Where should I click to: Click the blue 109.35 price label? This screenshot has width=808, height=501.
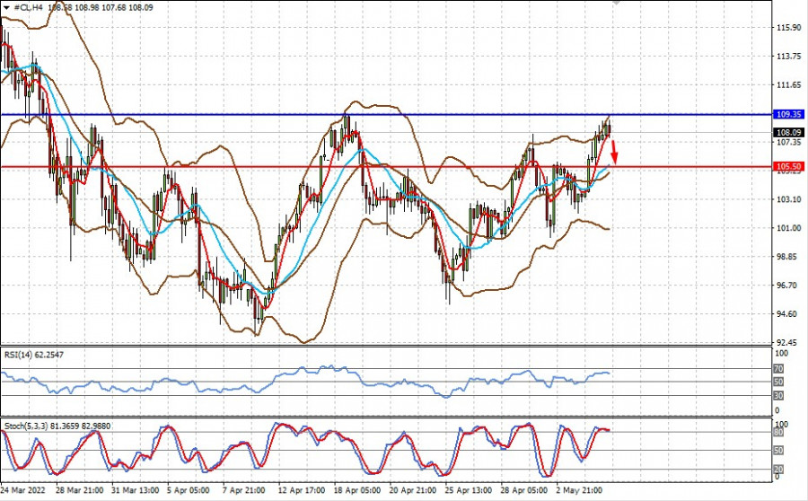[787, 115]
